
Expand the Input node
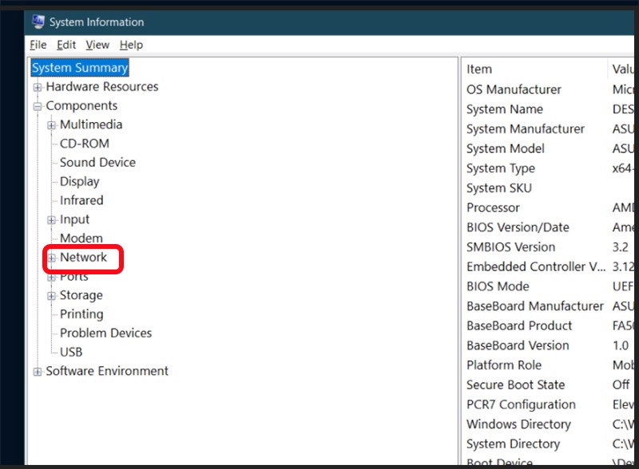51,220
